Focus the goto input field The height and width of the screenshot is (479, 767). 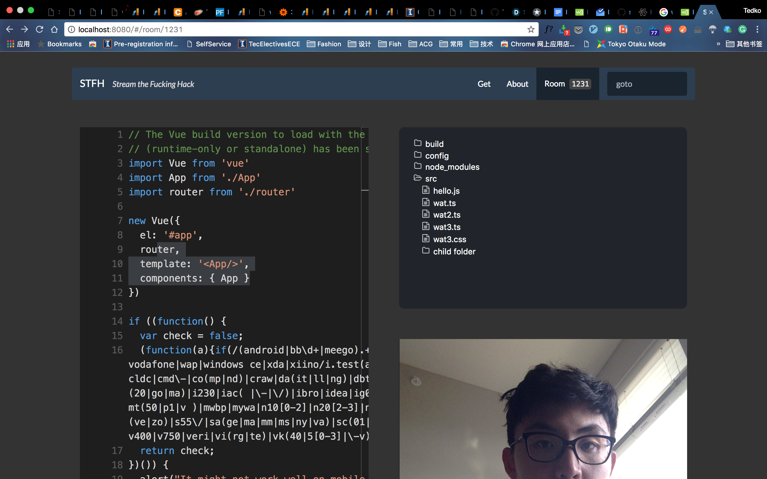click(647, 84)
